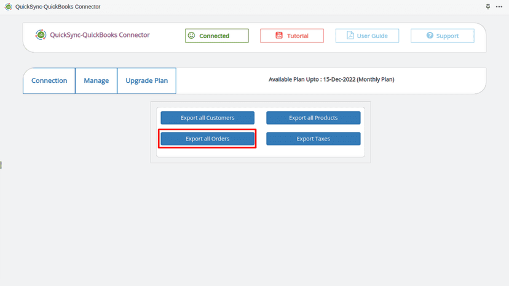
Task: Click the question mark Support icon
Action: pos(430,36)
